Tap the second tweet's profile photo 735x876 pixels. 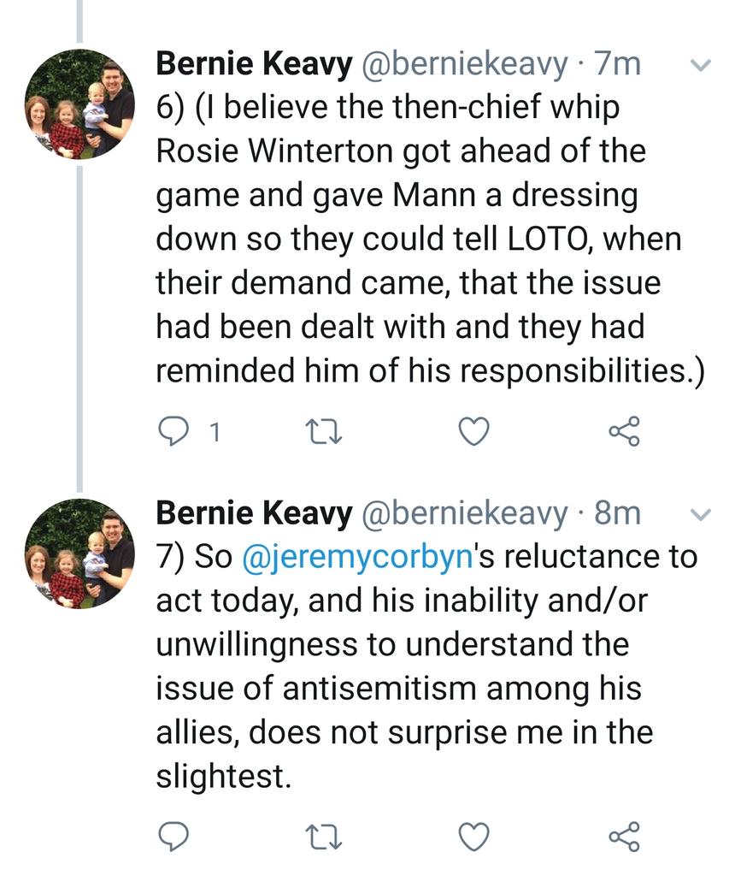(79, 553)
